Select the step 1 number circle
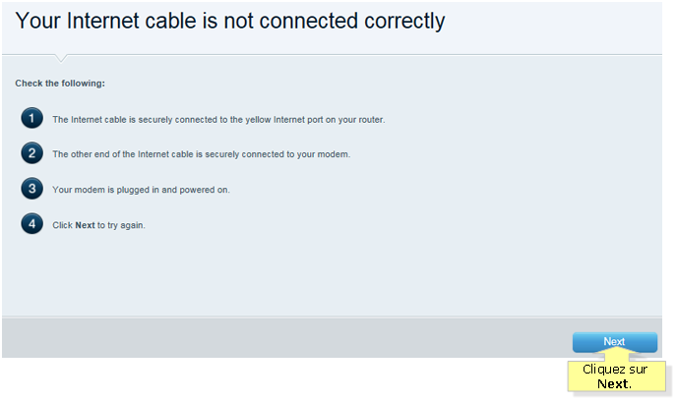Image resolution: width=677 pixels, height=403 pixels. 31,118
